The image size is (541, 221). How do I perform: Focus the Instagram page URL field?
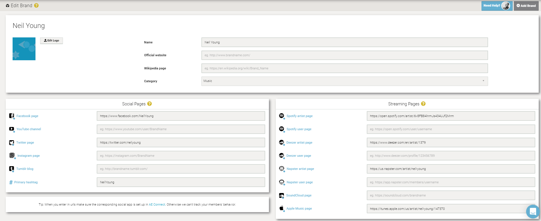(181, 156)
